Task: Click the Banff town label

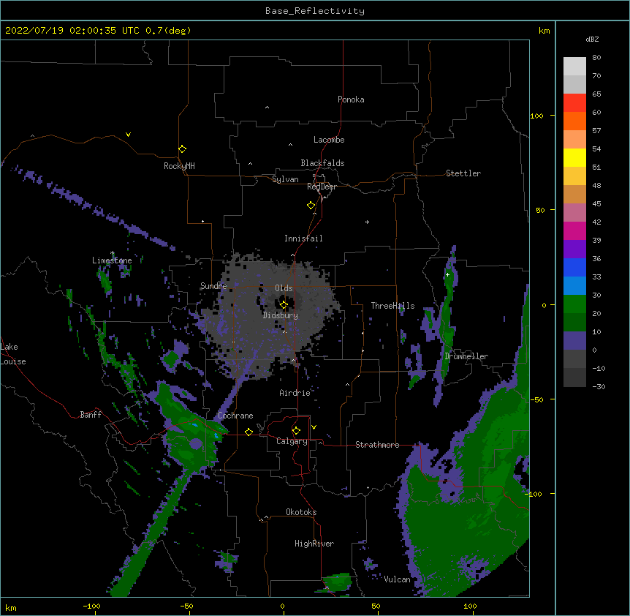Action: pyautogui.click(x=91, y=415)
